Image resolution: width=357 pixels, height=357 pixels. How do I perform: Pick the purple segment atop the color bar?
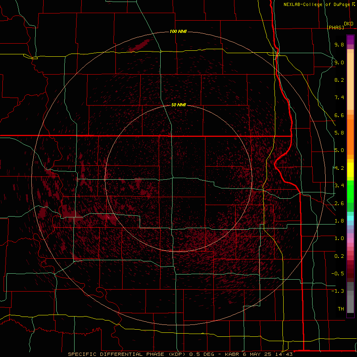[x=350, y=40]
